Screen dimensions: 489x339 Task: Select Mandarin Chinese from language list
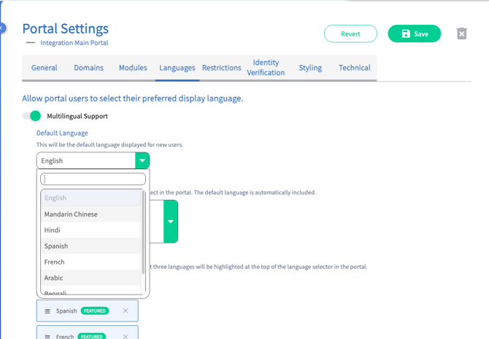(71, 214)
